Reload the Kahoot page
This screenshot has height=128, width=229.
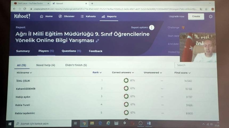25,9
